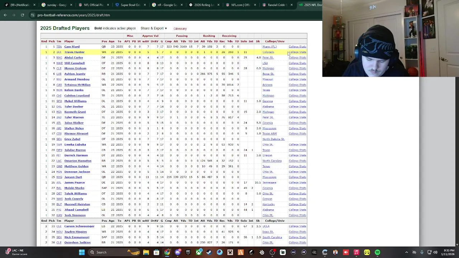
Task: Close the 'sunday - Google' tab
Action: pos(71,5)
